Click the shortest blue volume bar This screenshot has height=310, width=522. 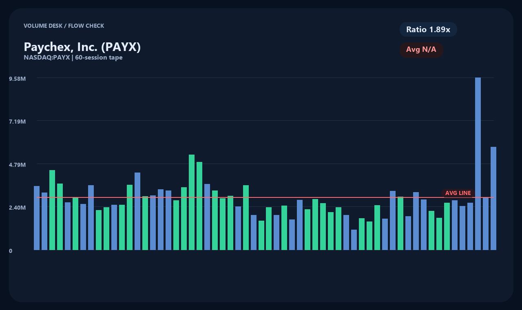354,240
